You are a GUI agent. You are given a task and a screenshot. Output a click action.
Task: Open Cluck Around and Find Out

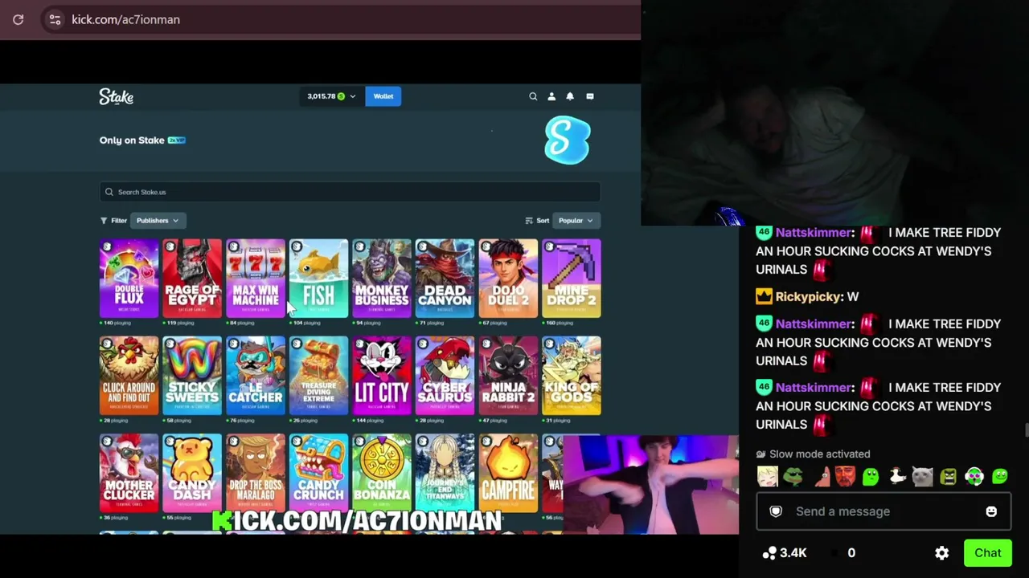tap(129, 376)
